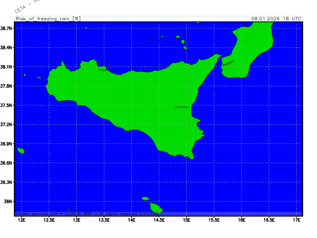Screen dimensions: 317x238
Task: Select the Risk_of_freezing_rain title text
Action: [44, 19]
